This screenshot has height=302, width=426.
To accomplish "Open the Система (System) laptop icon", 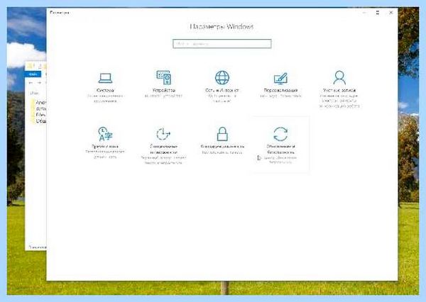I will point(105,78).
